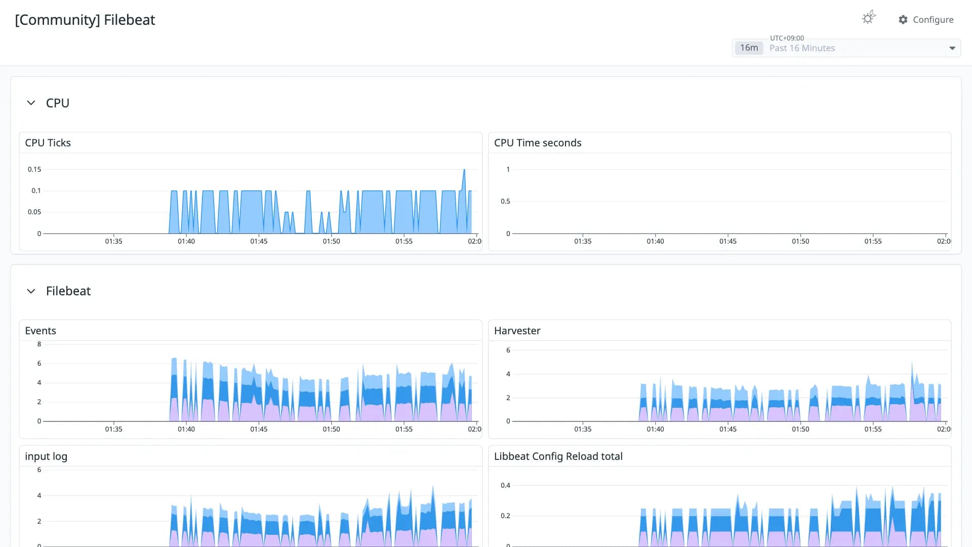The width and height of the screenshot is (972, 547).
Task: Click the CPU section heading
Action: tap(58, 103)
